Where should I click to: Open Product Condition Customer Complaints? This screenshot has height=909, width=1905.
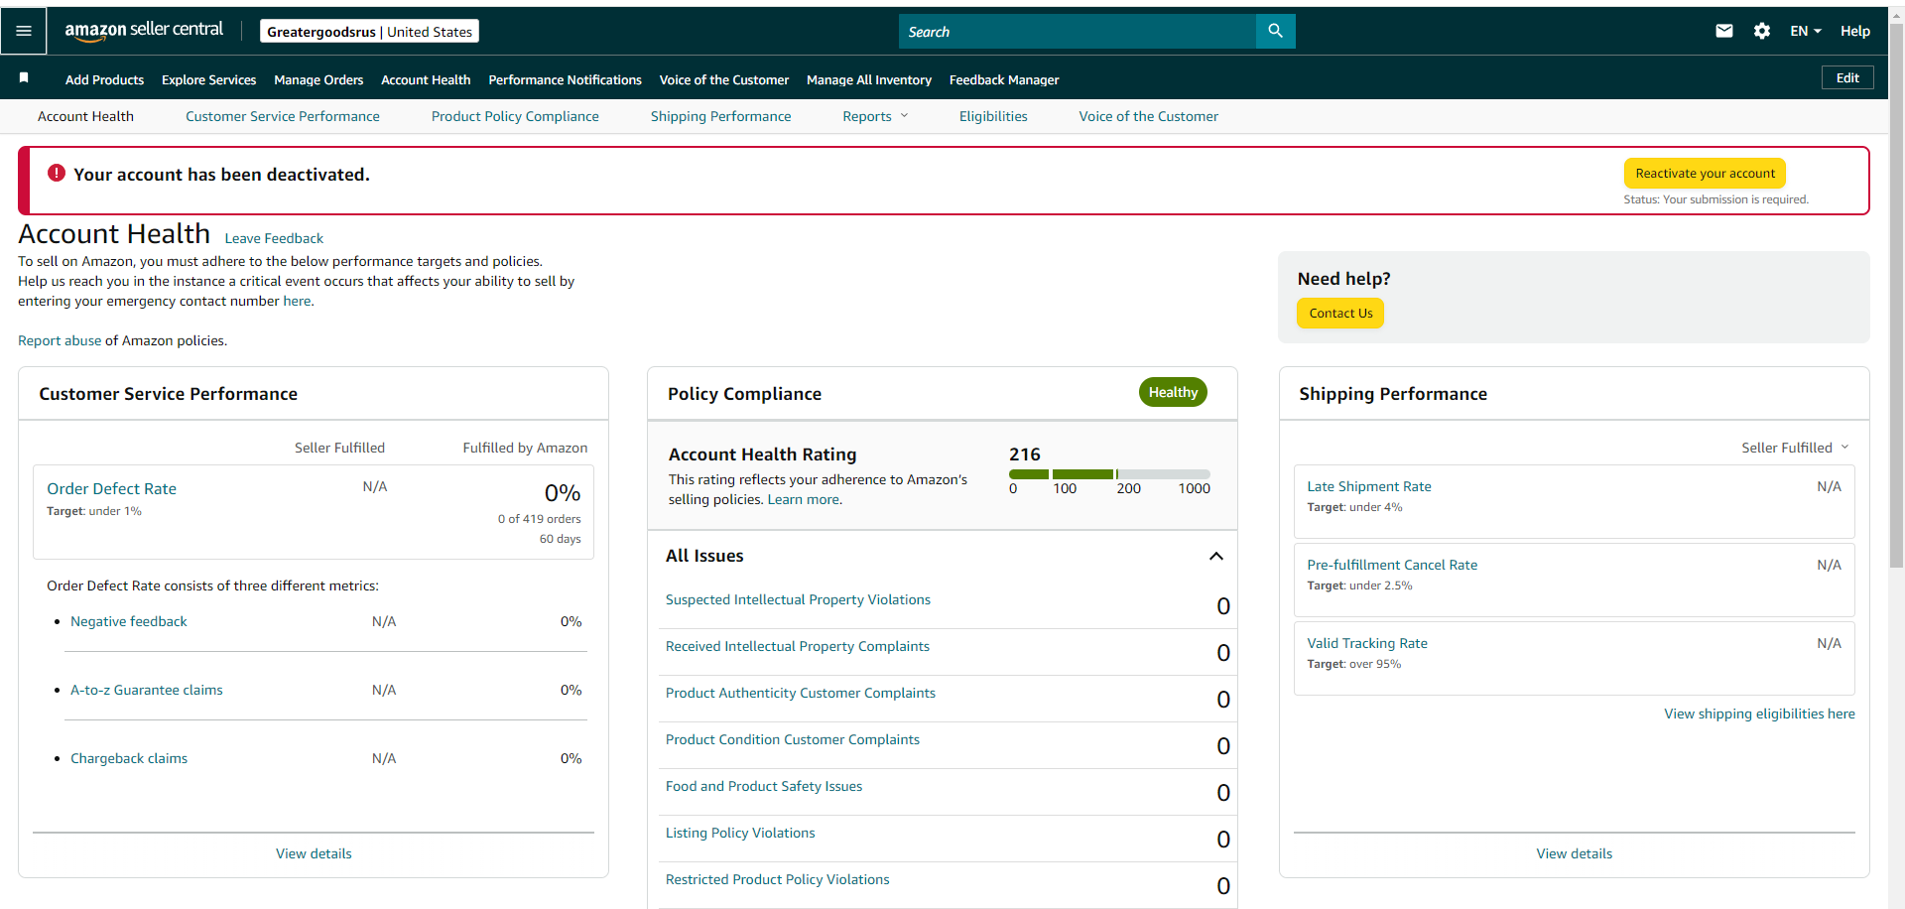tap(792, 739)
